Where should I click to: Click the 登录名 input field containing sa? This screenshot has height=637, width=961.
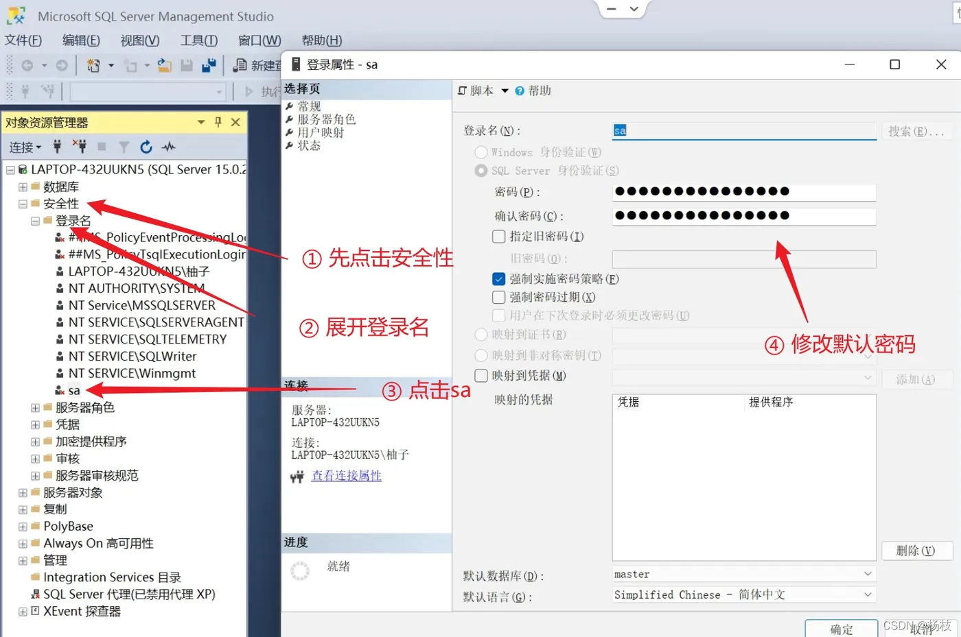pyautogui.click(x=744, y=131)
